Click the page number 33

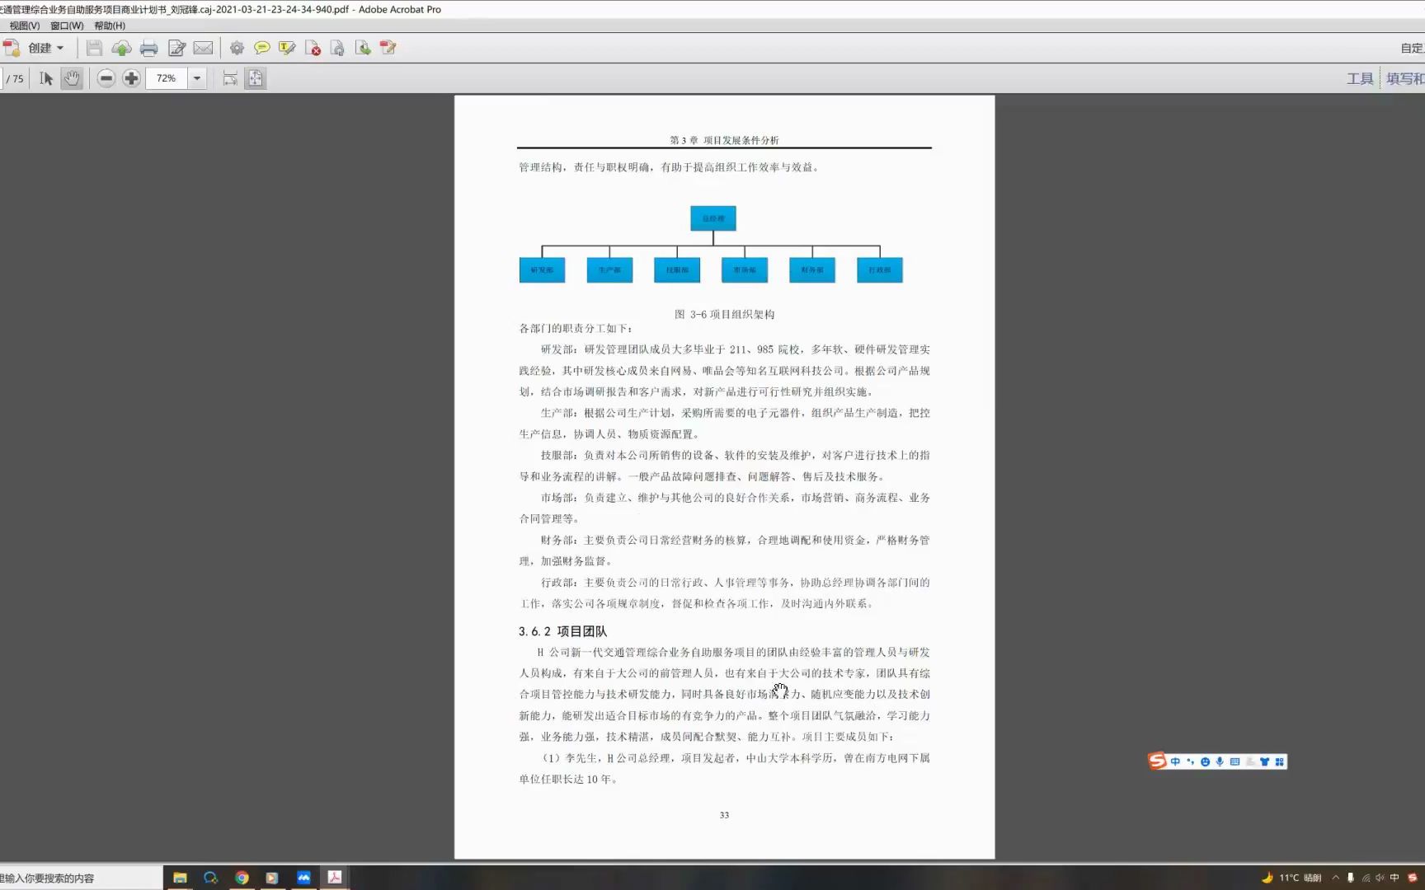tap(724, 815)
